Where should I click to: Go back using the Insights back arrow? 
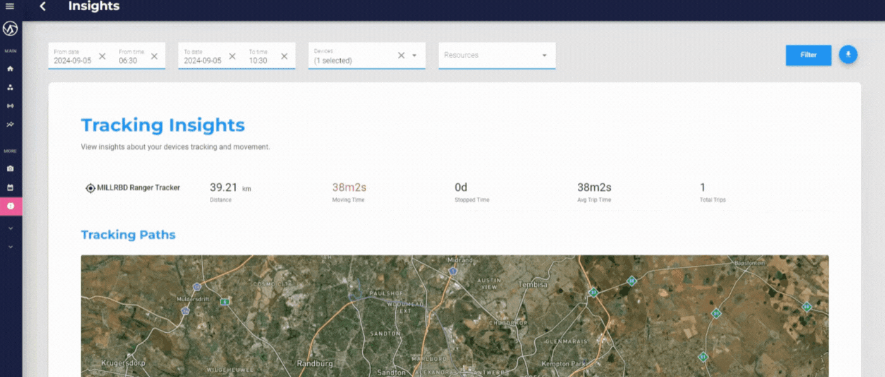click(x=42, y=6)
